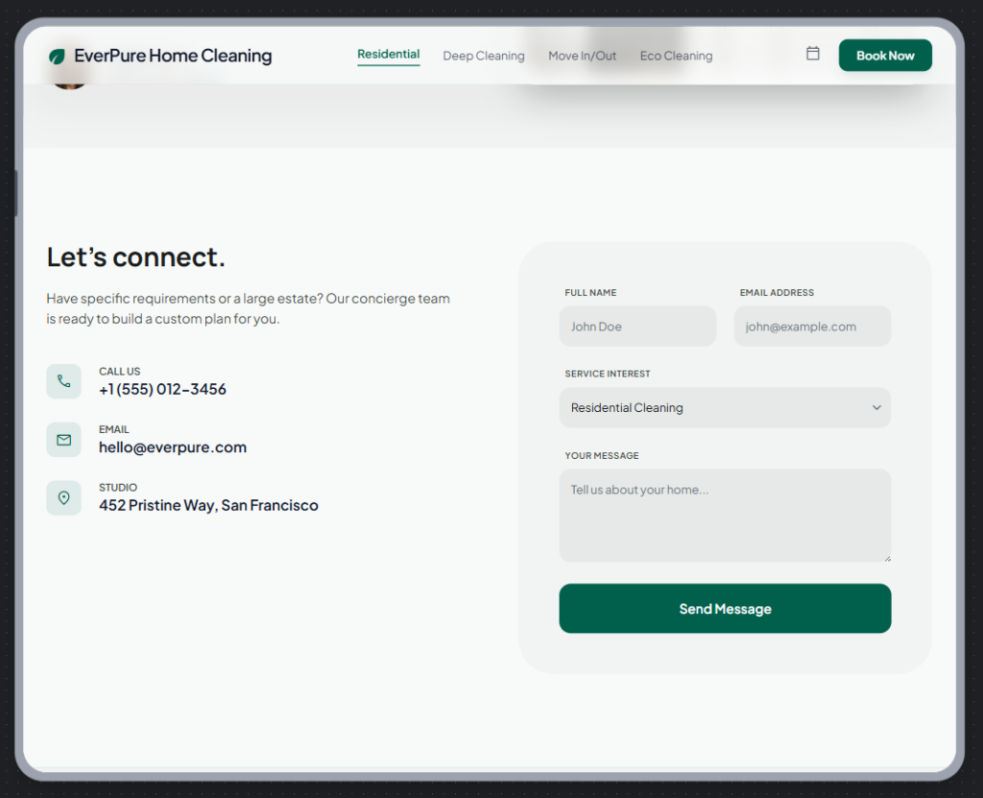This screenshot has width=983, height=798.
Task: Click the Your Message text area
Action: 725,515
